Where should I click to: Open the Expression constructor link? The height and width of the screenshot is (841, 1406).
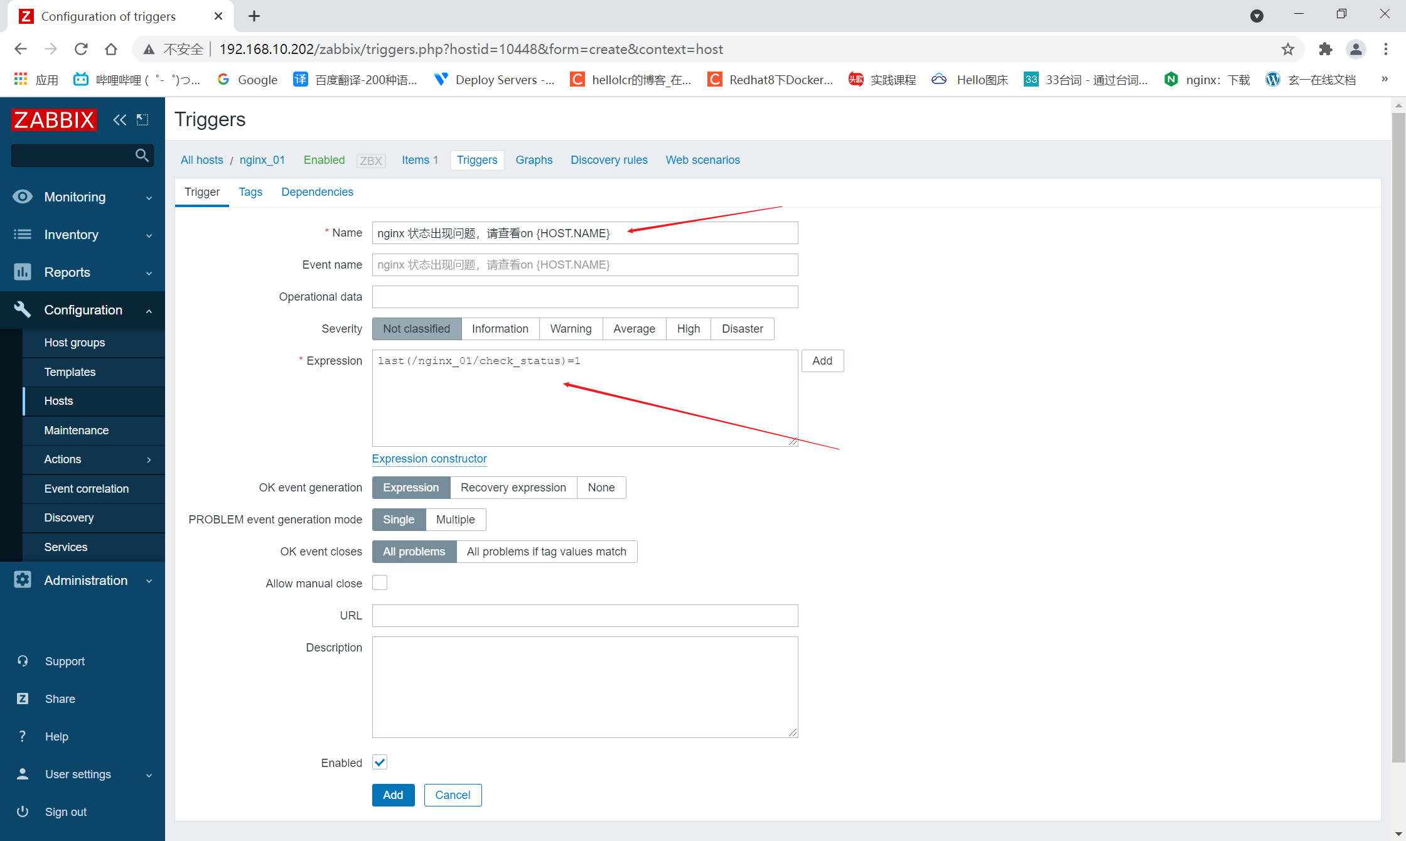coord(429,459)
